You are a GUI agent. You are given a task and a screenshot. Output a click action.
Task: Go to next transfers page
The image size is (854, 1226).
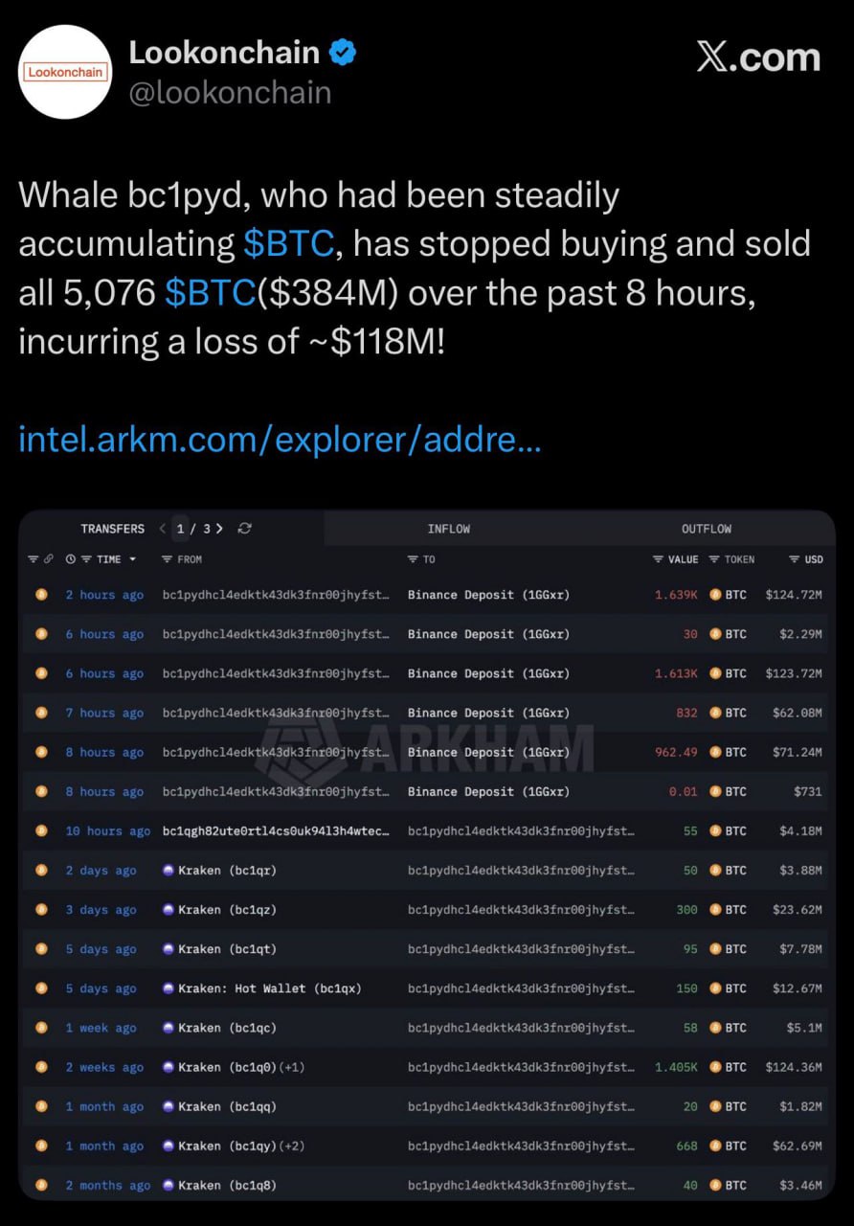(220, 529)
